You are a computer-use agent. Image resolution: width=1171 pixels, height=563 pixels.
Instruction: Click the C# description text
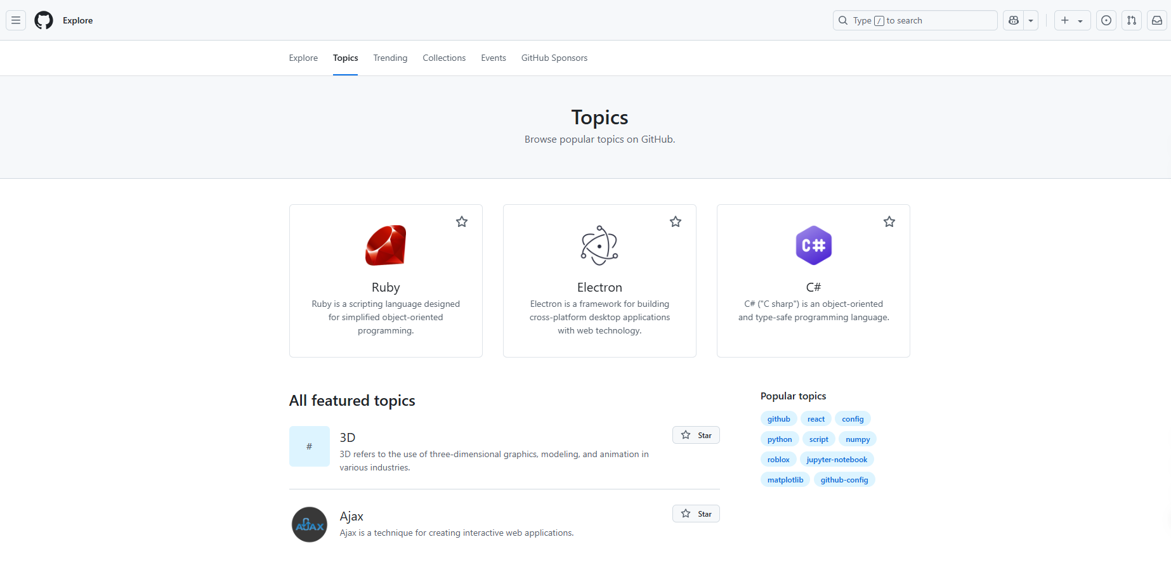813,311
